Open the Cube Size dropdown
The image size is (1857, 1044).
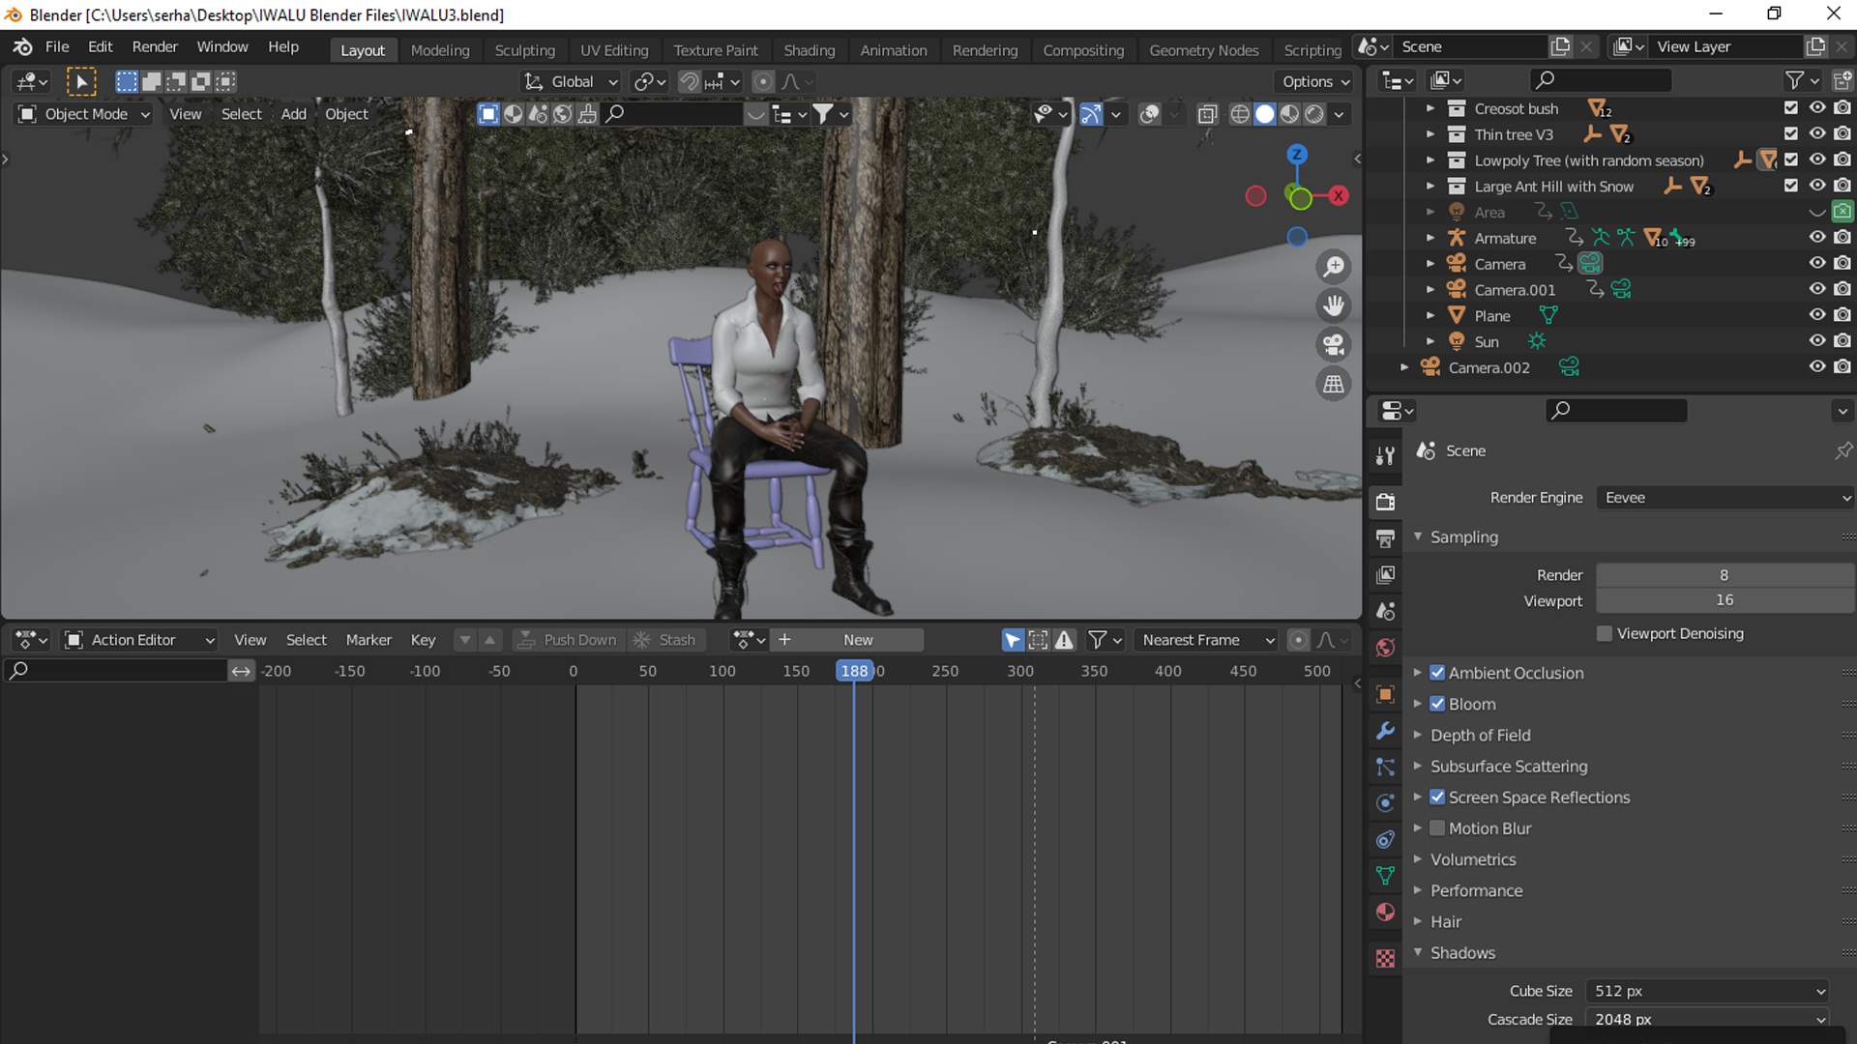pyautogui.click(x=1707, y=991)
